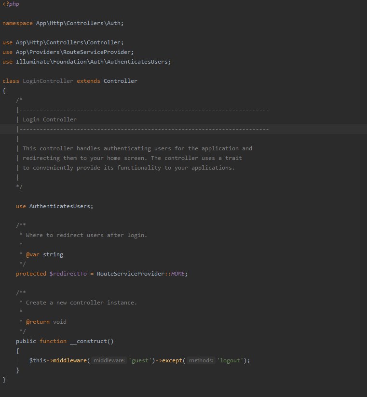Image resolution: width=367 pixels, height=397 pixels.
Task: Click the 'use AuthenticatesUsers;' trait statement
Action: (x=54, y=206)
